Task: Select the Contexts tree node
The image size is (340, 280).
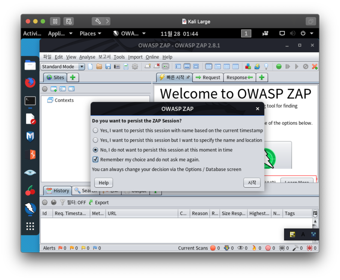Action: [60, 100]
